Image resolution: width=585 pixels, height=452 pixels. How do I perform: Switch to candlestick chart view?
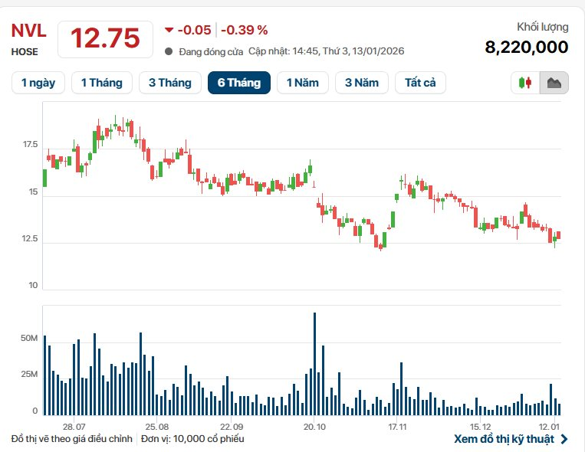coord(525,83)
